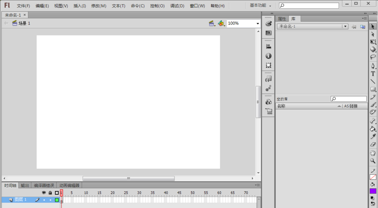Switch to the 编译器错误 tab
Viewport: 378px width, 208px height.
44,185
